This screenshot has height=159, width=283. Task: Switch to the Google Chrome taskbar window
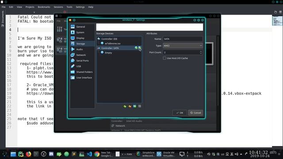click(x=103, y=154)
